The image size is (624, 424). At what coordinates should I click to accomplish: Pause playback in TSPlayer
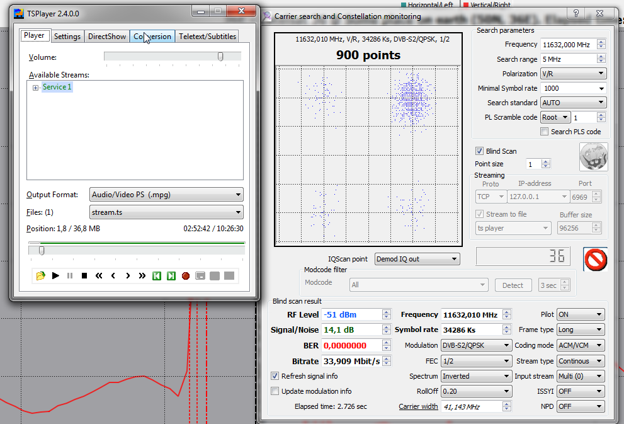point(70,275)
